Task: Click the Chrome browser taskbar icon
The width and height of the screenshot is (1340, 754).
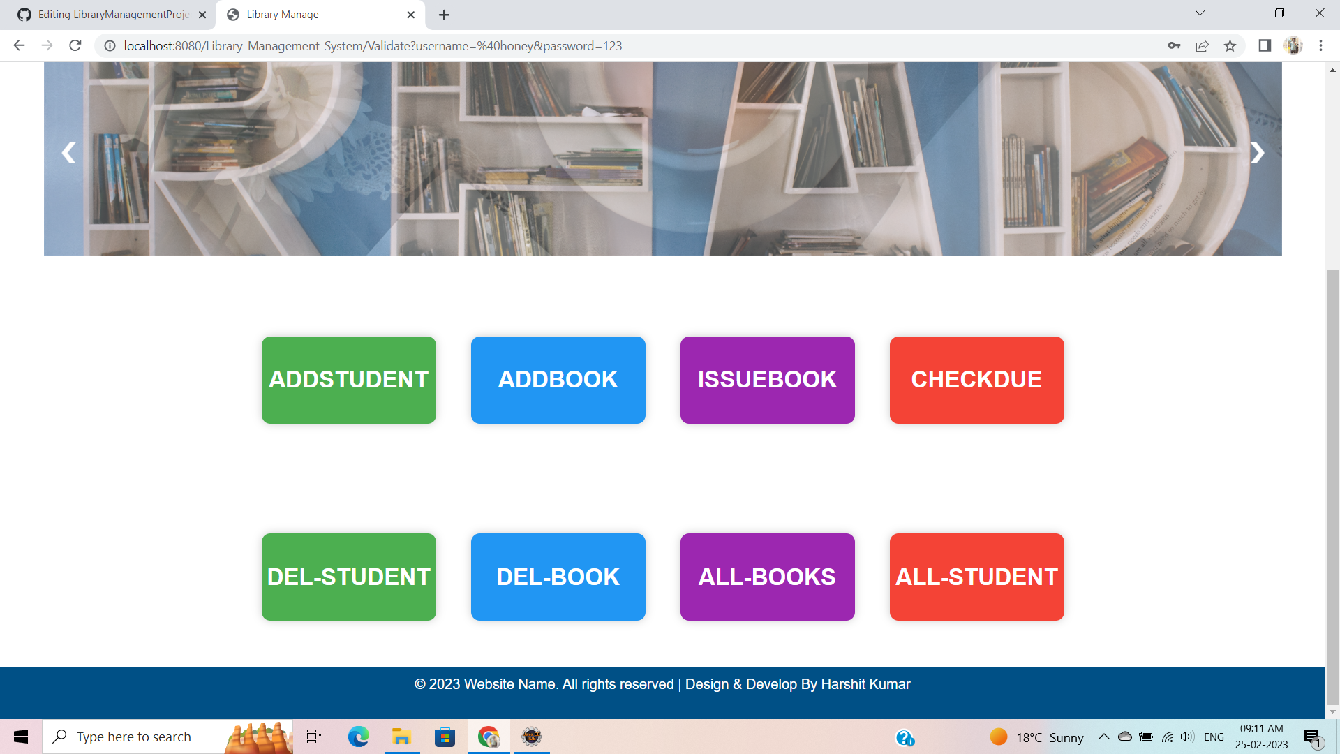Action: click(489, 737)
